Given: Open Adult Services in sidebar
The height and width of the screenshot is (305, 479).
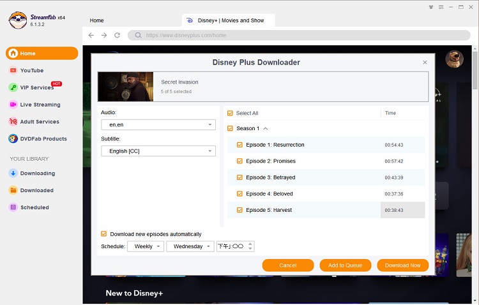Looking at the screenshot, I should click(34, 122).
